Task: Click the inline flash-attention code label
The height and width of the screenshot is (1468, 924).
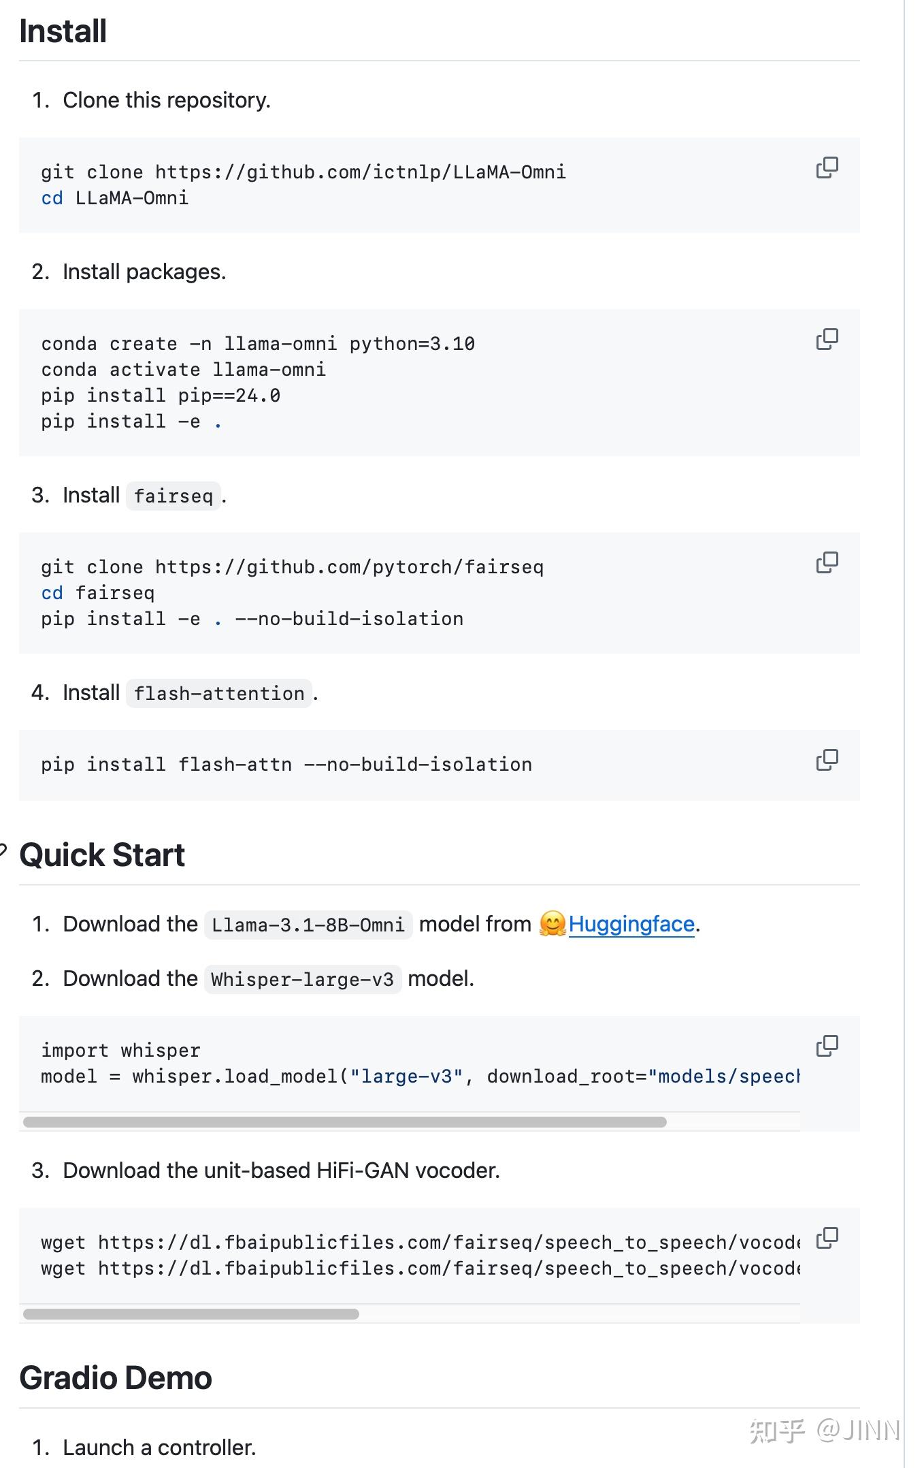Action: [219, 693]
